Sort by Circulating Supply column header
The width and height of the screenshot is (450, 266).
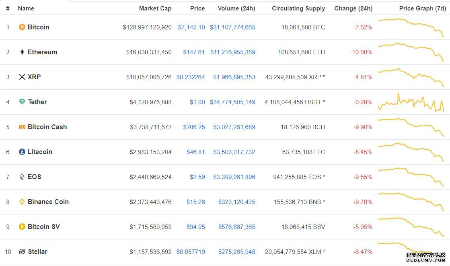(298, 8)
